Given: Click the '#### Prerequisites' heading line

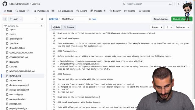Looking at the screenshot, I should click(67, 51).
